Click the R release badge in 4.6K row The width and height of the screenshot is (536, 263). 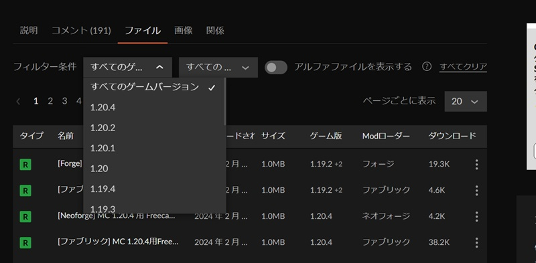[x=25, y=190]
